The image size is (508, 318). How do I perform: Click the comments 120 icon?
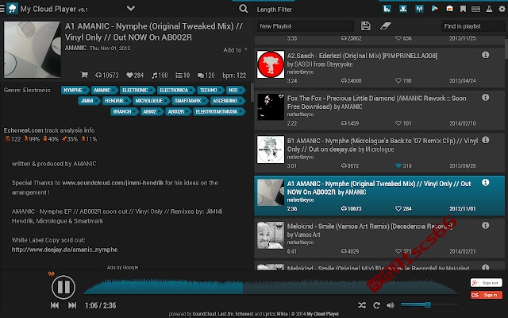pyautogui.click(x=201, y=76)
